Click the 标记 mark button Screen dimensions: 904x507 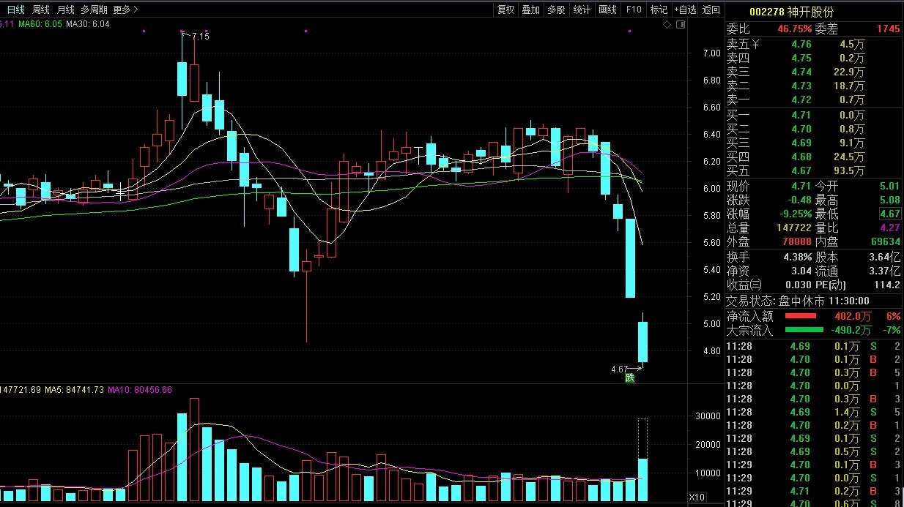pyautogui.click(x=659, y=10)
